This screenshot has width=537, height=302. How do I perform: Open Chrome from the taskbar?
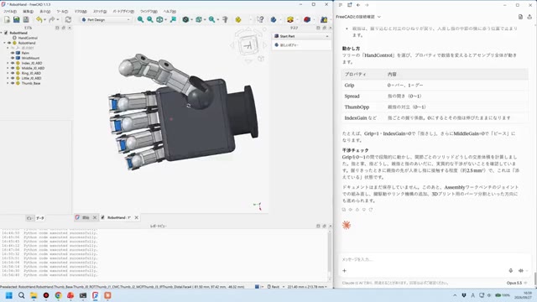pyautogui.click(x=58, y=295)
